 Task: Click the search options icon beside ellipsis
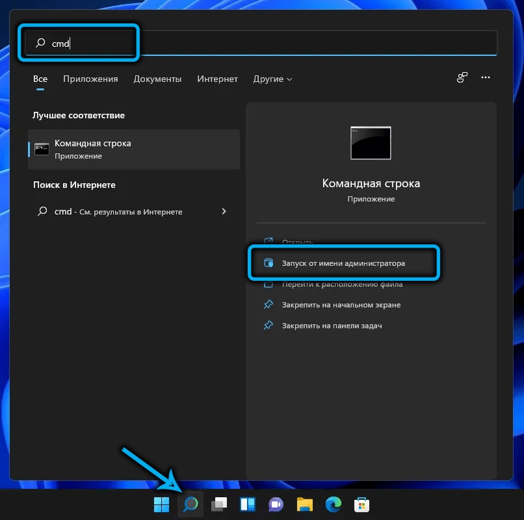[462, 78]
